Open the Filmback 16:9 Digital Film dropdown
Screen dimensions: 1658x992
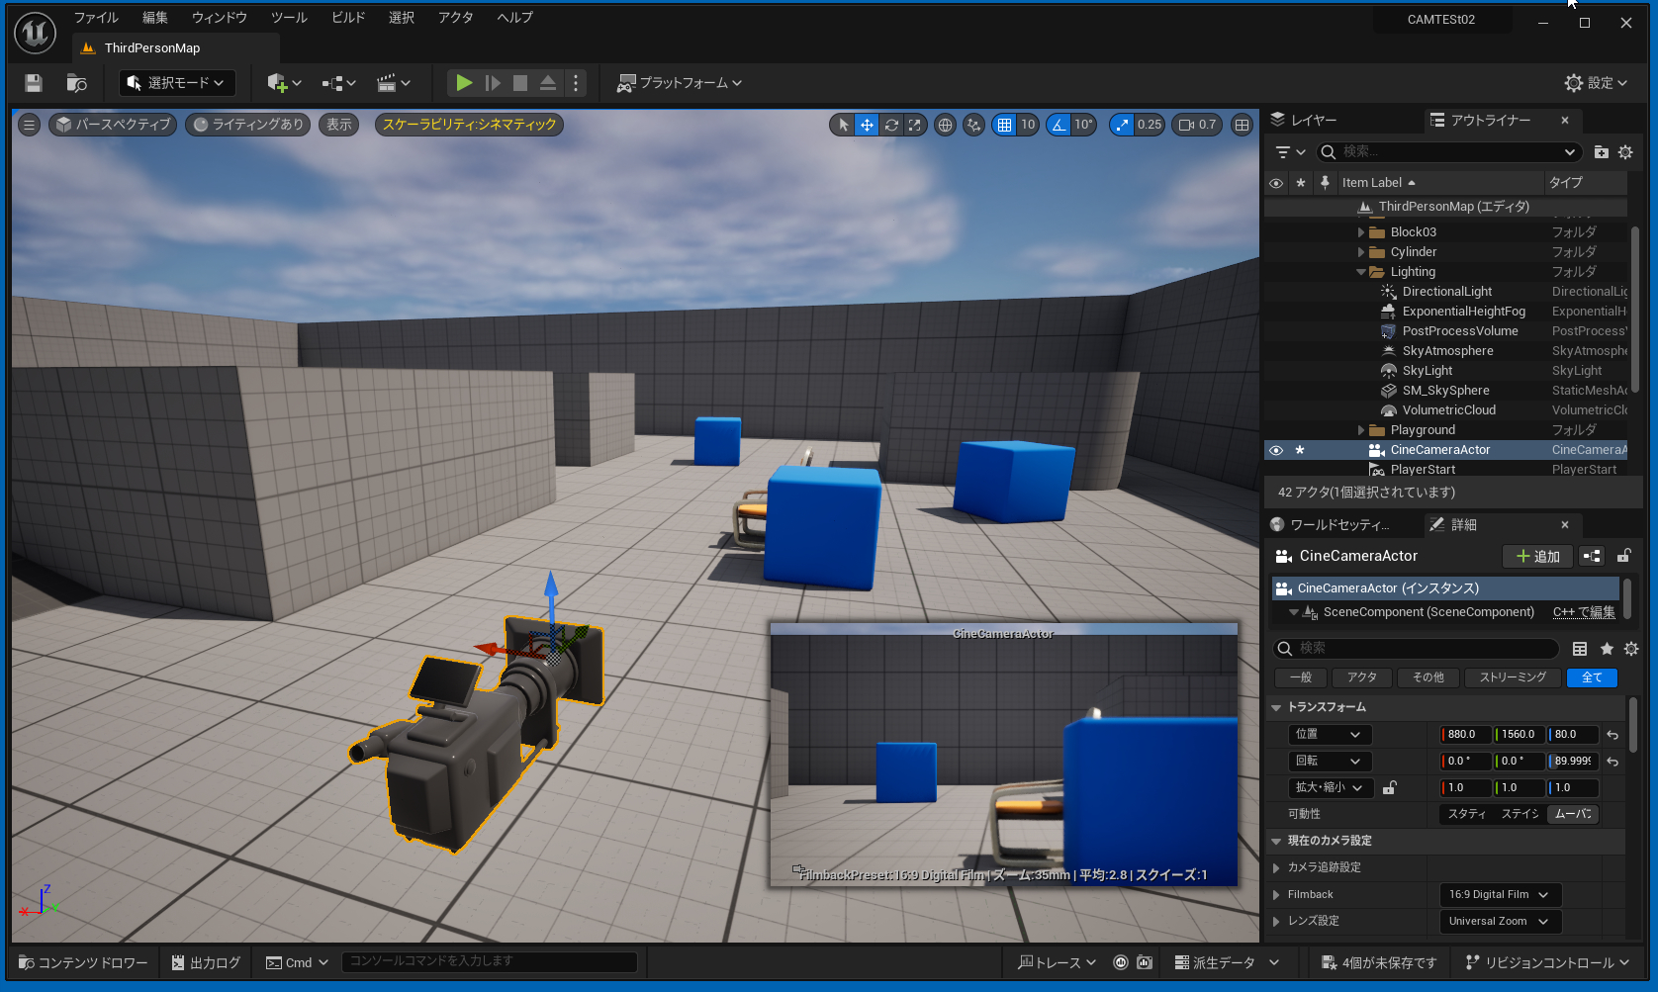[1499, 895]
